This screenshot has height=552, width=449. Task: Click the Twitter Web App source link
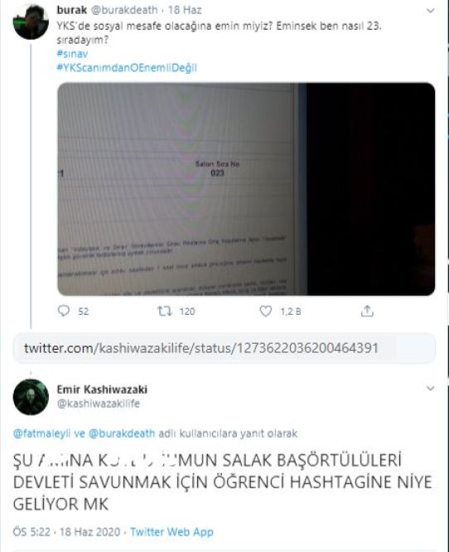tap(171, 531)
